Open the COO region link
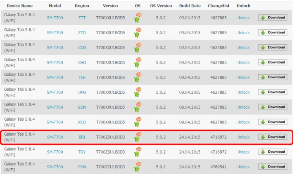Image resolution: width=293 pixels, height=174 pixels. 82,48
